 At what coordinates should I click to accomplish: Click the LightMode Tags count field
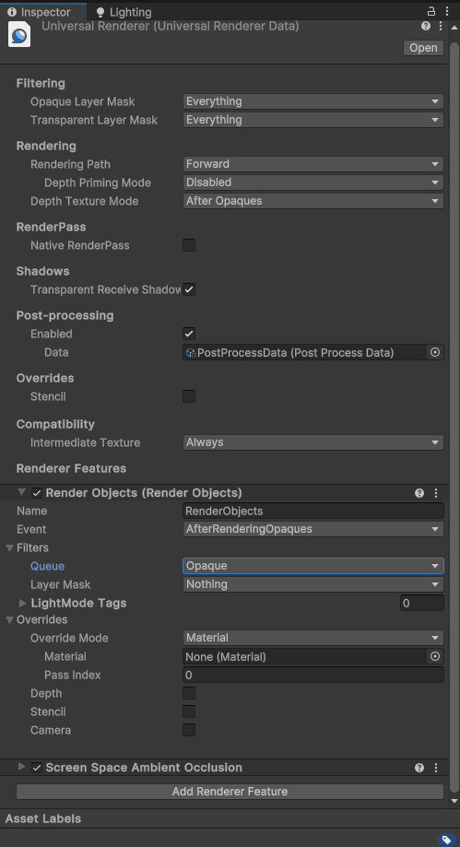click(x=421, y=603)
